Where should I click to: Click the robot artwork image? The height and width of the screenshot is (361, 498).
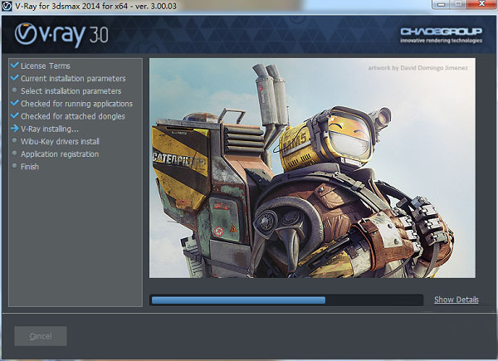point(312,168)
